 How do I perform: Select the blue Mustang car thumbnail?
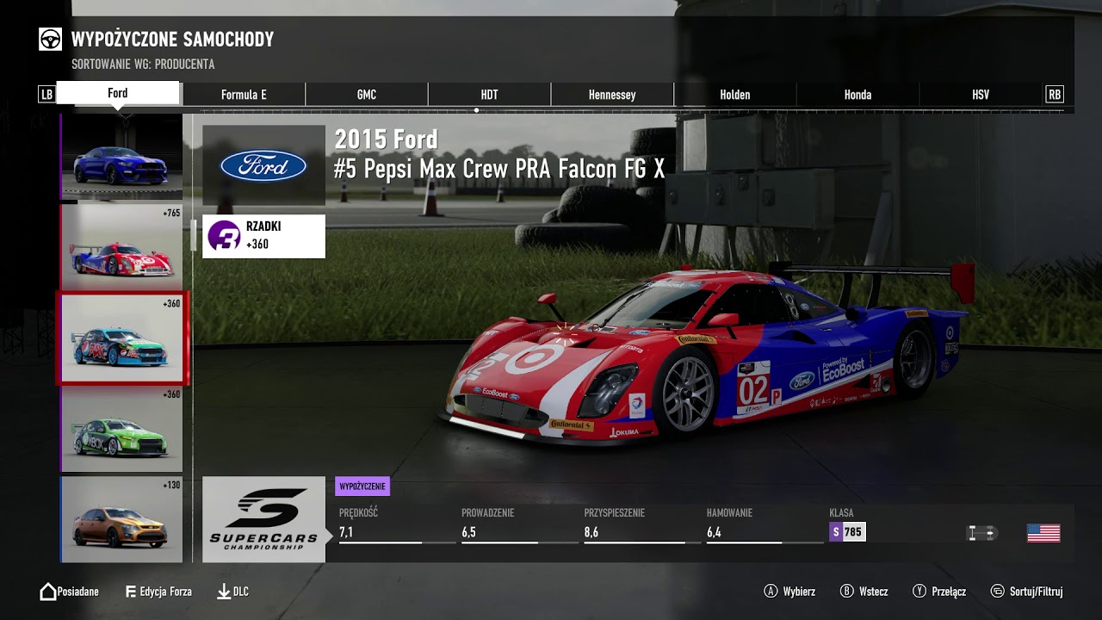click(x=121, y=157)
